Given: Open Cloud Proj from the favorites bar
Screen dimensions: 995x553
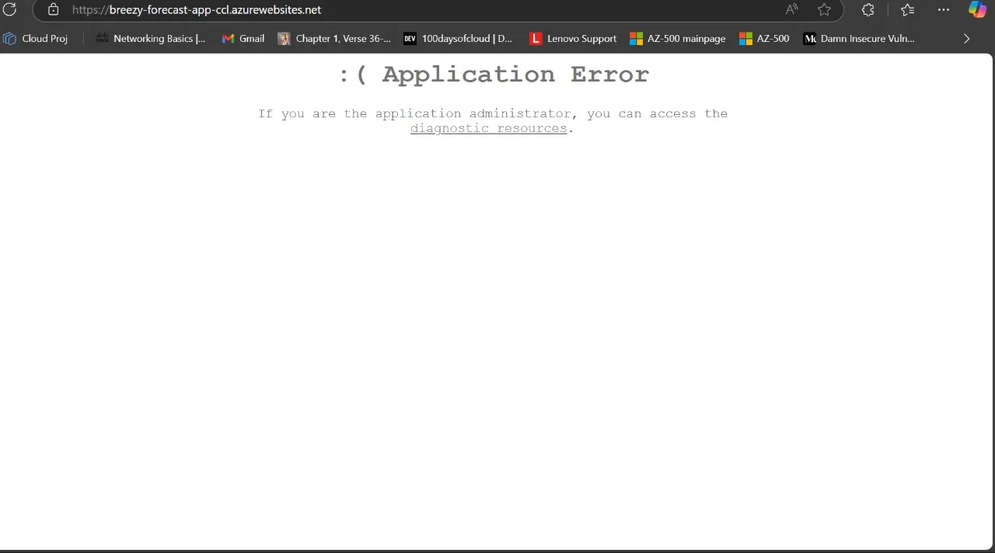Looking at the screenshot, I should click(36, 38).
